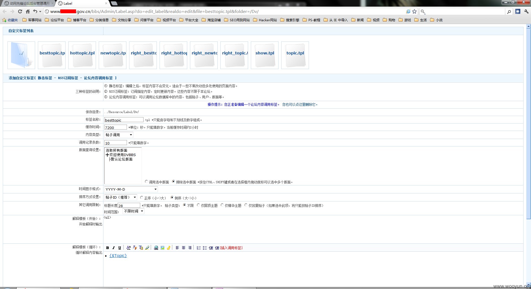Screen dimensions: 531x289
Task: Increase indent in the editor
Action: pyautogui.click(x=217, y=248)
